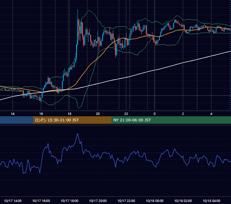Click the upper time axis label 18
This screenshot has width=231, height=204.
click(69, 114)
